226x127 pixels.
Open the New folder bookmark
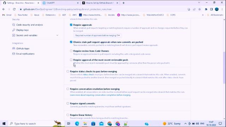pyautogui.click(x=21, y=15)
